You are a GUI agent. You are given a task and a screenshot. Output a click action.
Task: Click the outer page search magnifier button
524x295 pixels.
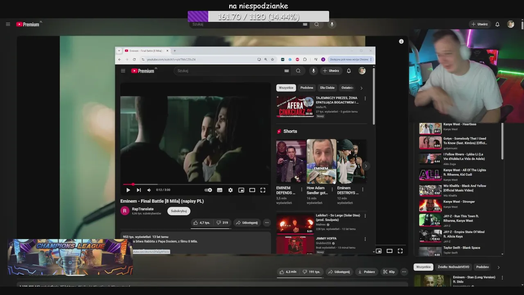point(316,24)
